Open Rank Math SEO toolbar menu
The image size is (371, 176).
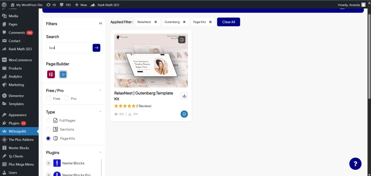(x=105, y=5)
